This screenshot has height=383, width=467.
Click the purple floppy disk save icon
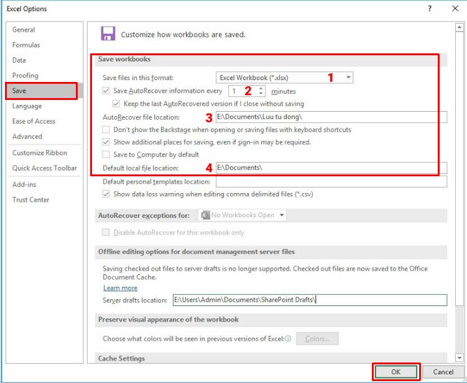pyautogui.click(x=108, y=34)
